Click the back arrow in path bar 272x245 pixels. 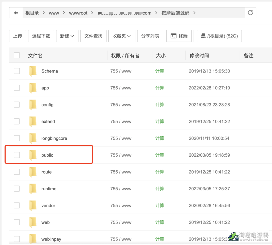16,13
